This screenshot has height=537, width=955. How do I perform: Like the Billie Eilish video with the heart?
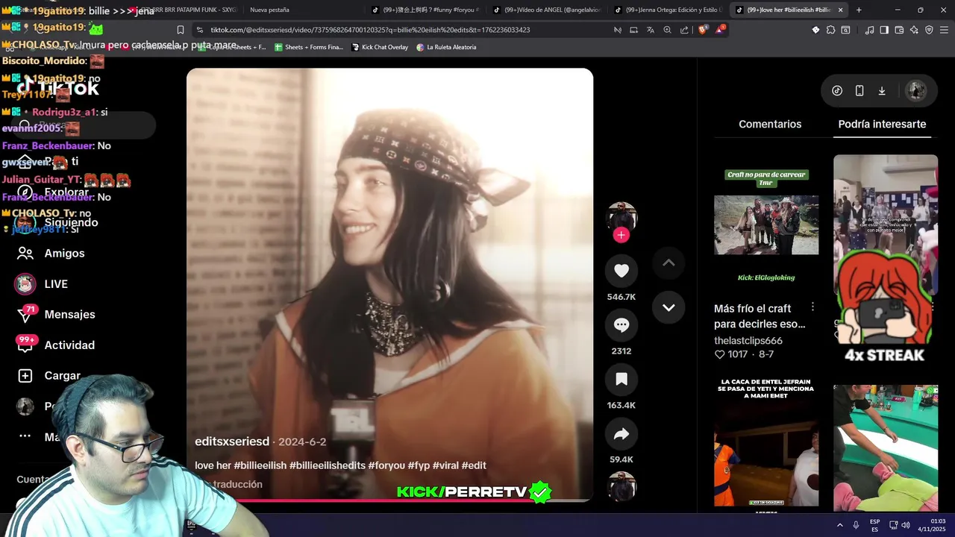coord(621,271)
